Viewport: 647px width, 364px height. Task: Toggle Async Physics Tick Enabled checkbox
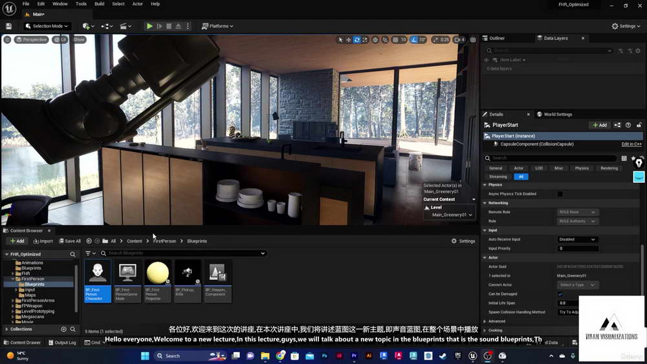pos(560,194)
